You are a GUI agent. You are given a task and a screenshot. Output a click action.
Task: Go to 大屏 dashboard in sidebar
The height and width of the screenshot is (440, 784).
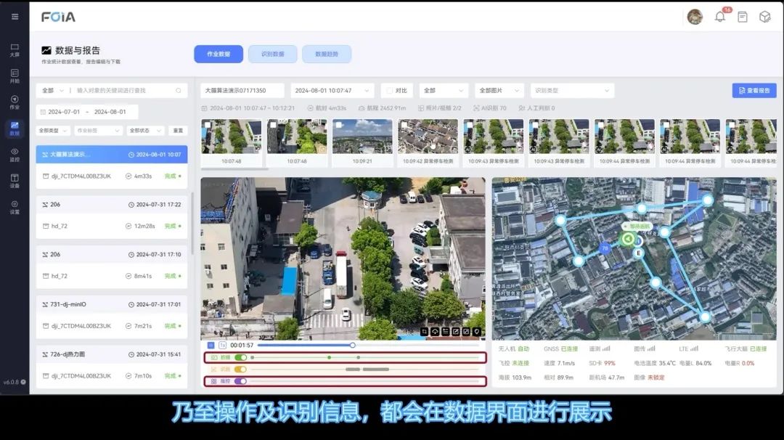pos(15,49)
